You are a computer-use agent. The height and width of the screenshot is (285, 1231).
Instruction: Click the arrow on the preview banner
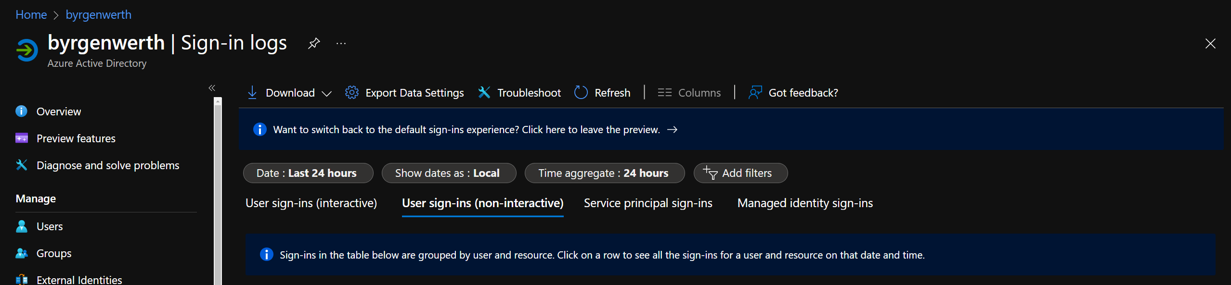[x=673, y=130]
